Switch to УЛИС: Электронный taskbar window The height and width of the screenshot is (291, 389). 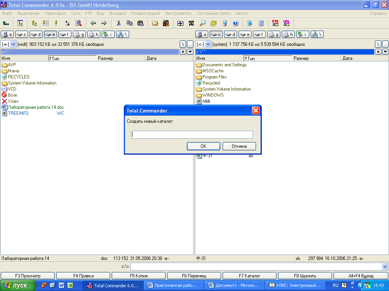[x=295, y=286]
